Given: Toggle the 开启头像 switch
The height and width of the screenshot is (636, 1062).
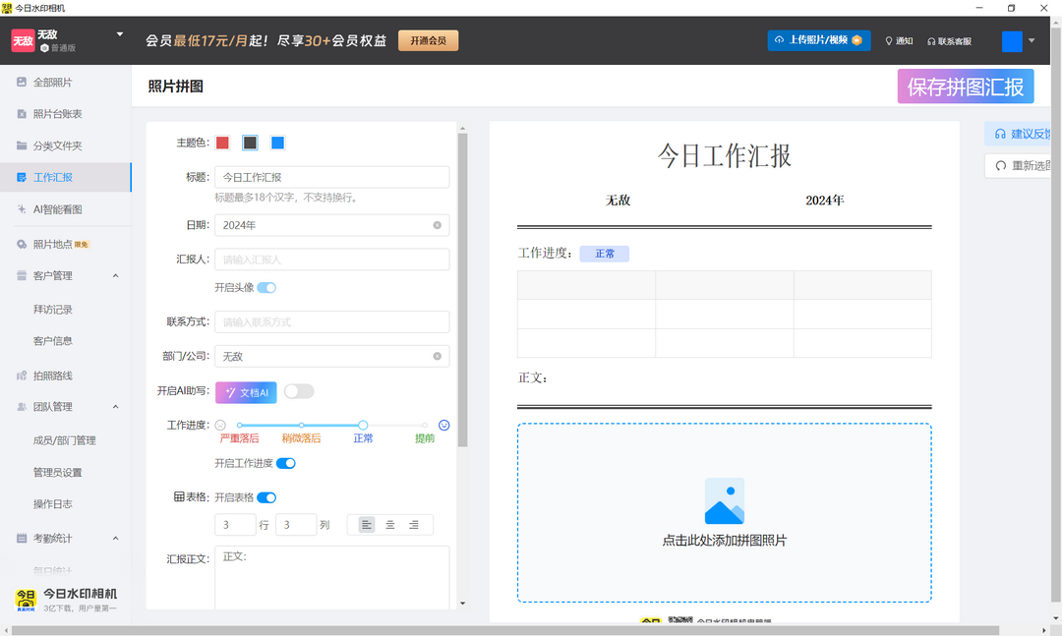Looking at the screenshot, I should point(266,288).
